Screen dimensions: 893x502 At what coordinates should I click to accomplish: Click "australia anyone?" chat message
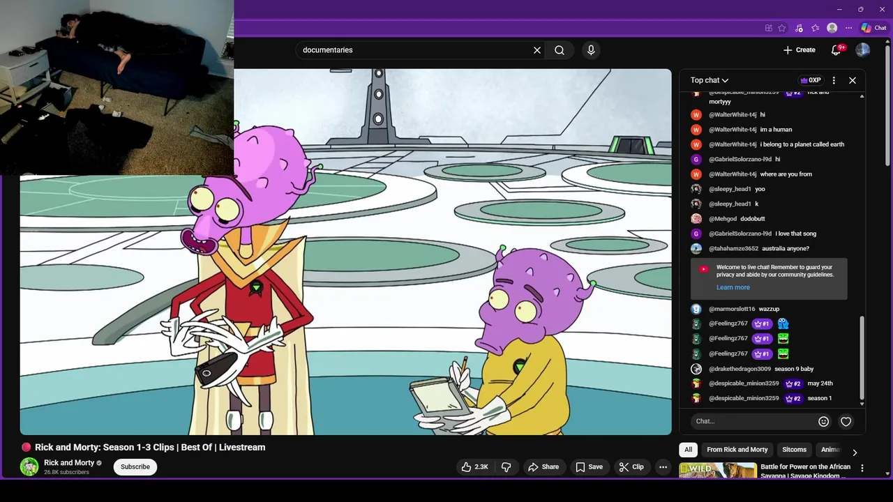pyautogui.click(x=786, y=249)
